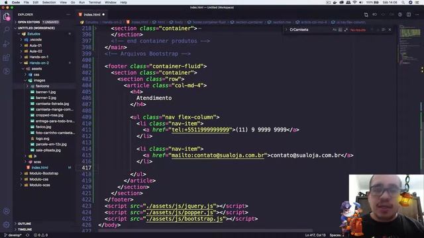Open the Explorer view in activity bar

click(7, 17)
